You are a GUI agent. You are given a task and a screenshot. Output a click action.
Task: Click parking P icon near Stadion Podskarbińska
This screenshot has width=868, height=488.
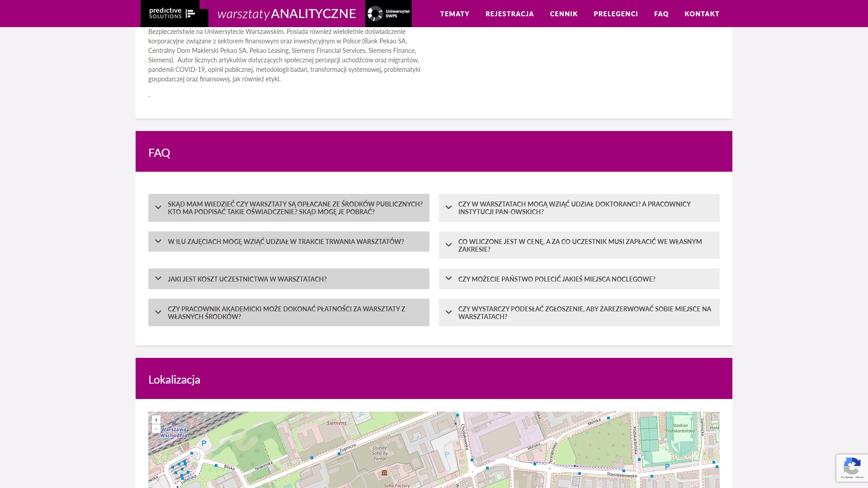pos(667,467)
